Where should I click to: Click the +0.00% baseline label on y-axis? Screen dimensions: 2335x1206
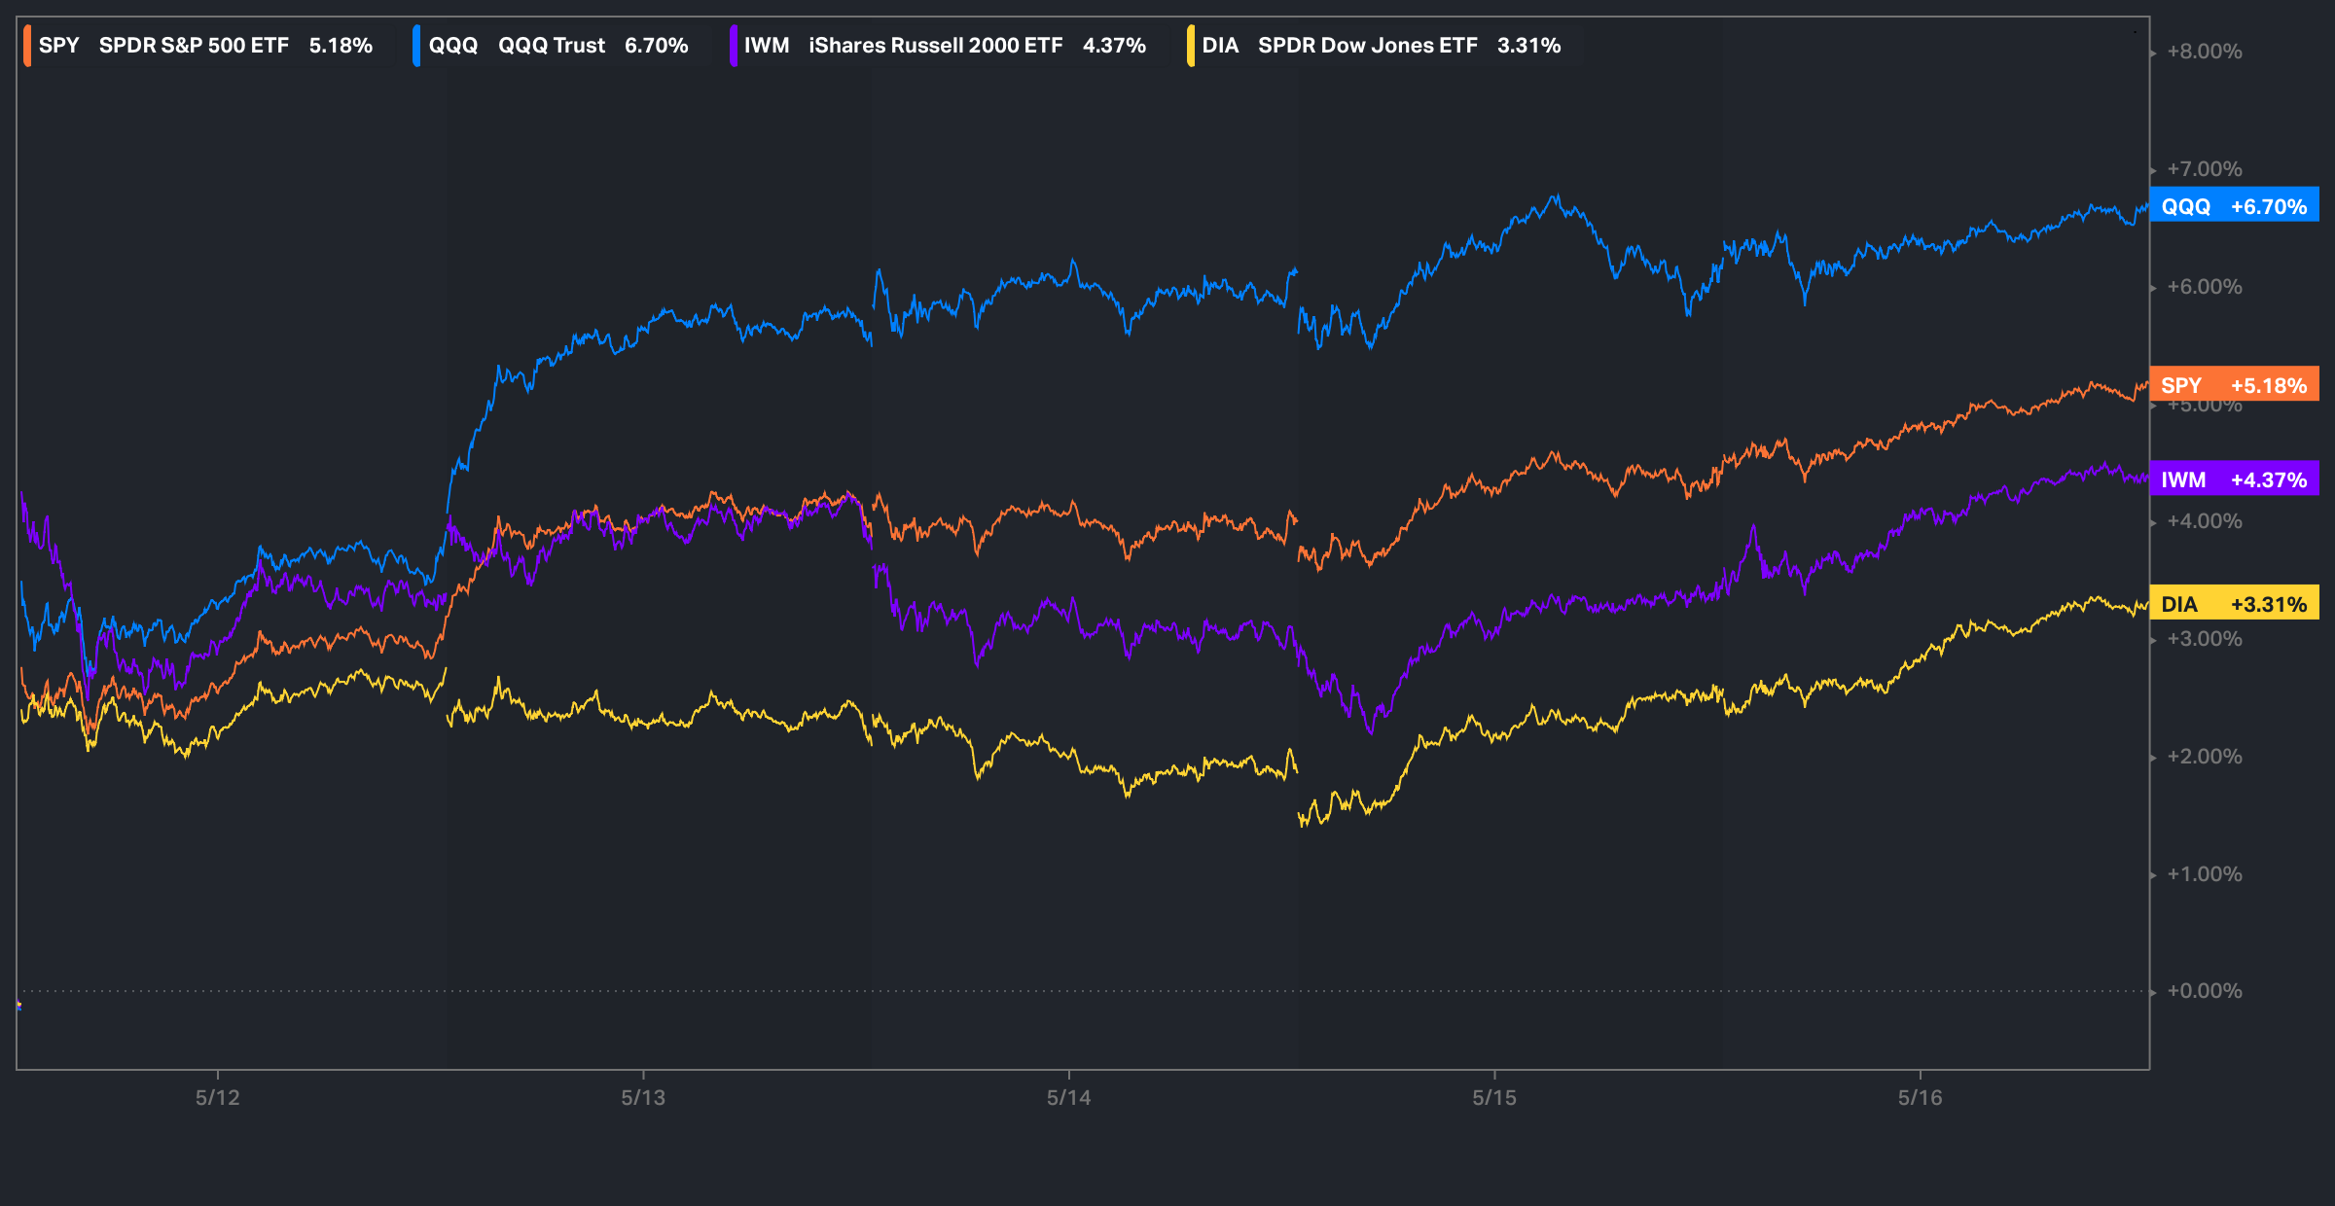point(2205,991)
